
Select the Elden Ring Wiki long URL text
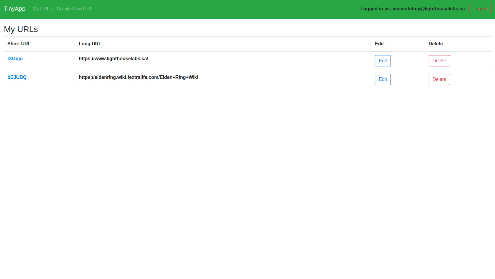(138, 77)
